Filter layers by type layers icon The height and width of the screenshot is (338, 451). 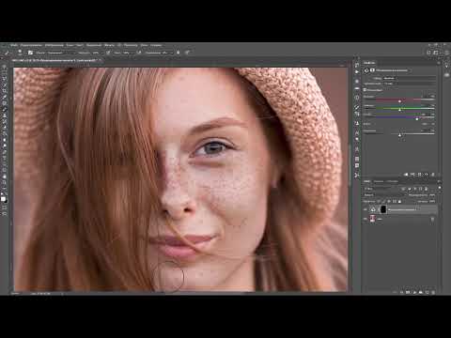pyautogui.click(x=415, y=189)
